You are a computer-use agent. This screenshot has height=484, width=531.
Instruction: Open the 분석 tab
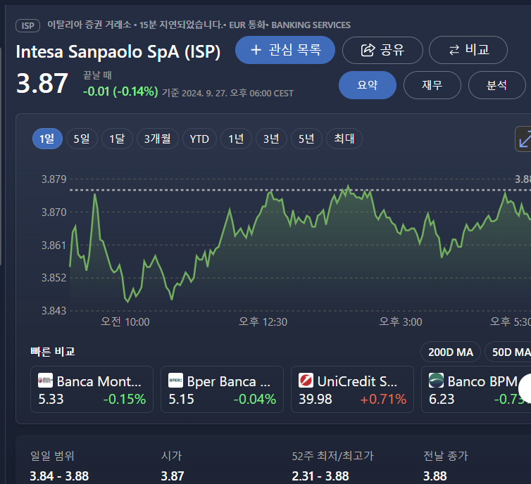(496, 85)
